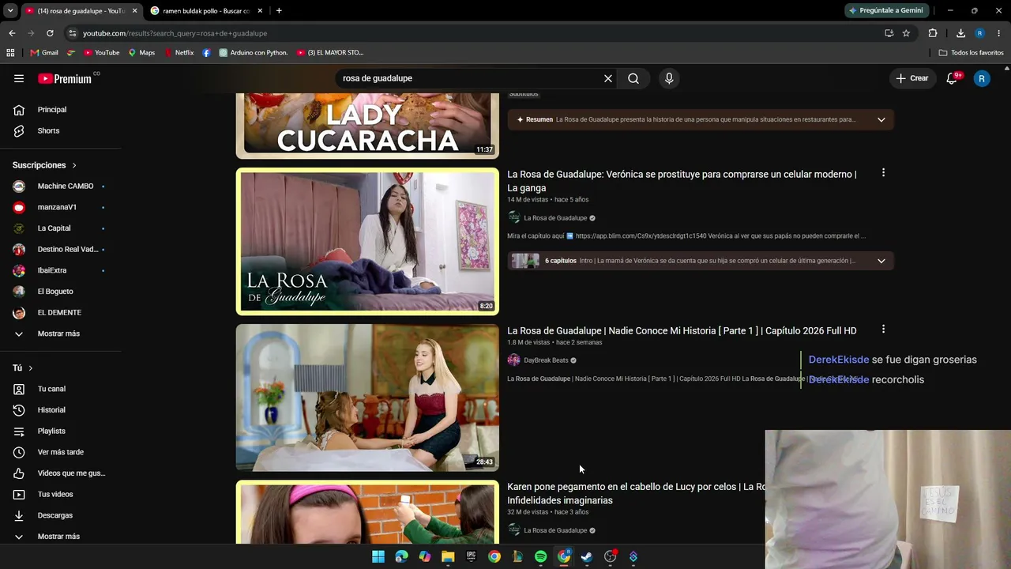
Task: Open the Gmail bookmark
Action: 44,53
